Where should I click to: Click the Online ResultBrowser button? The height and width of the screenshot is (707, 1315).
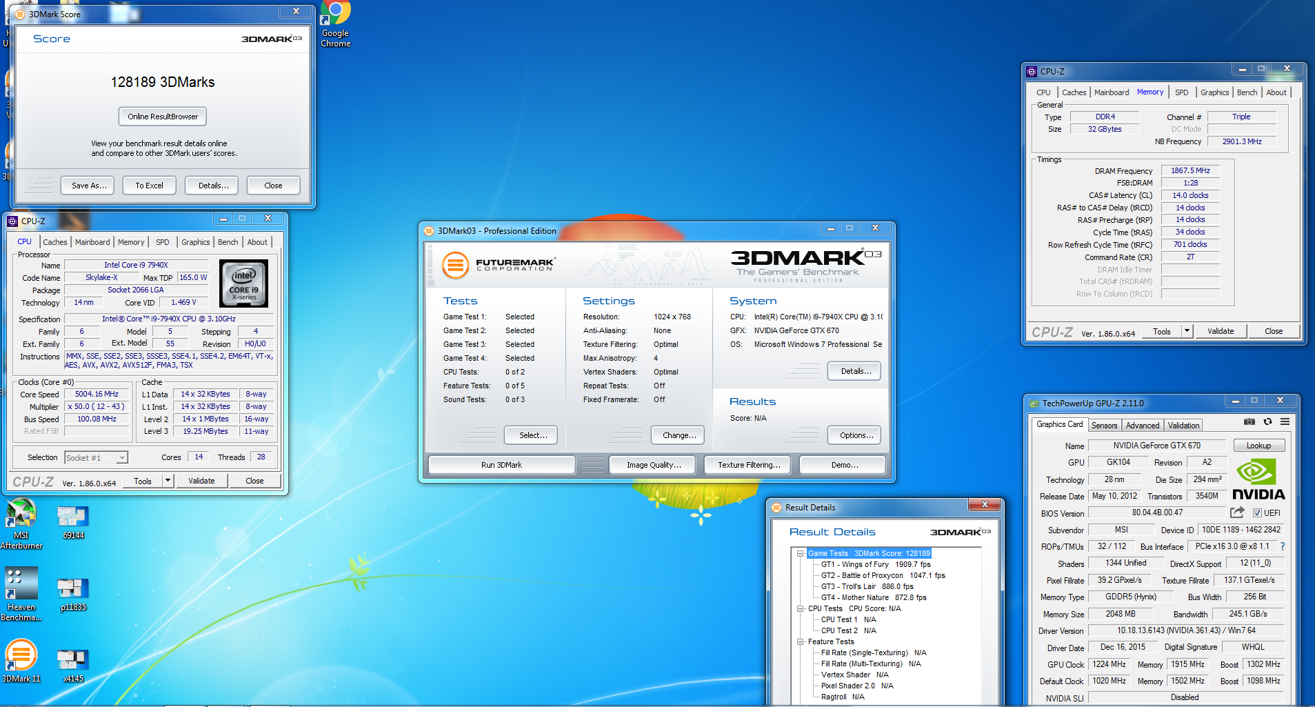(x=163, y=117)
